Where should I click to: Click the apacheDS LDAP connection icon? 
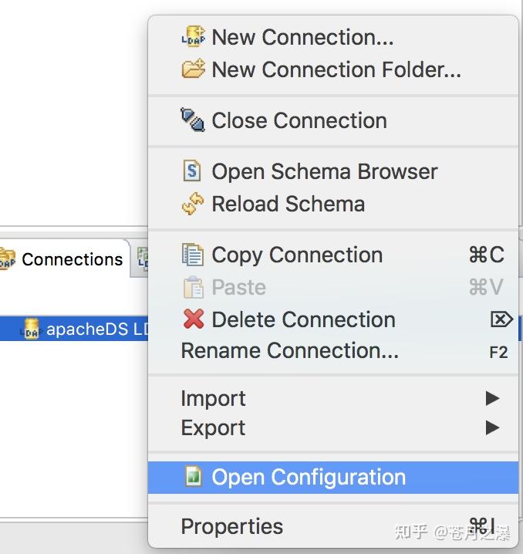[x=31, y=329]
